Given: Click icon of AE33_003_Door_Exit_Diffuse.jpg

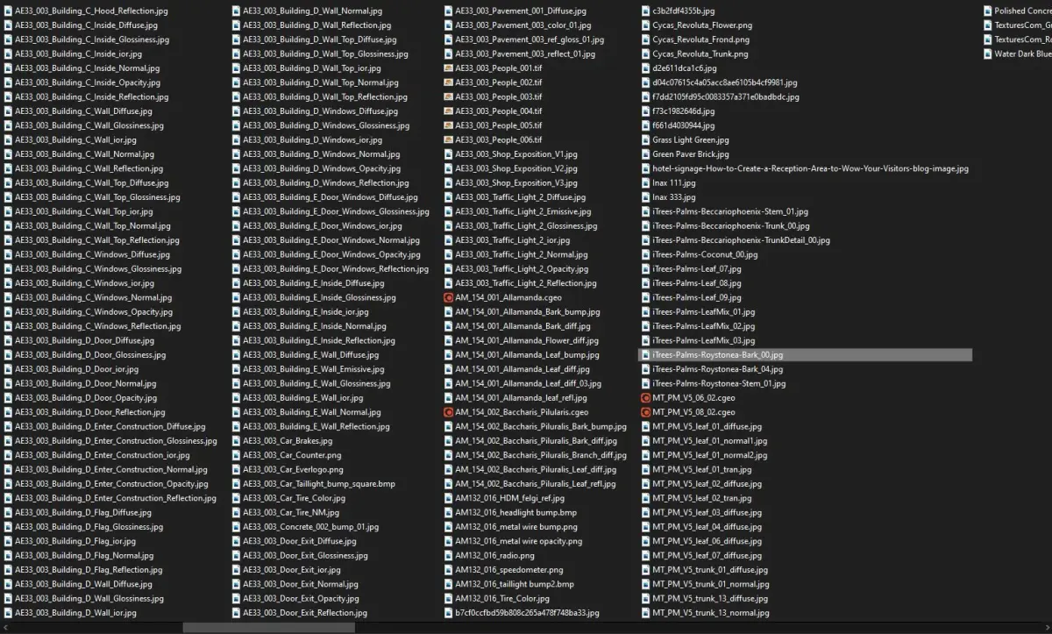Looking at the screenshot, I should [236, 541].
